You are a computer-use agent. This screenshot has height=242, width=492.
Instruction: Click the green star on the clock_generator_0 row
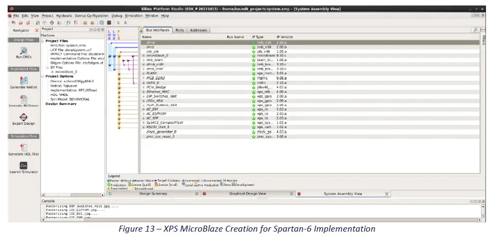tap(253, 132)
